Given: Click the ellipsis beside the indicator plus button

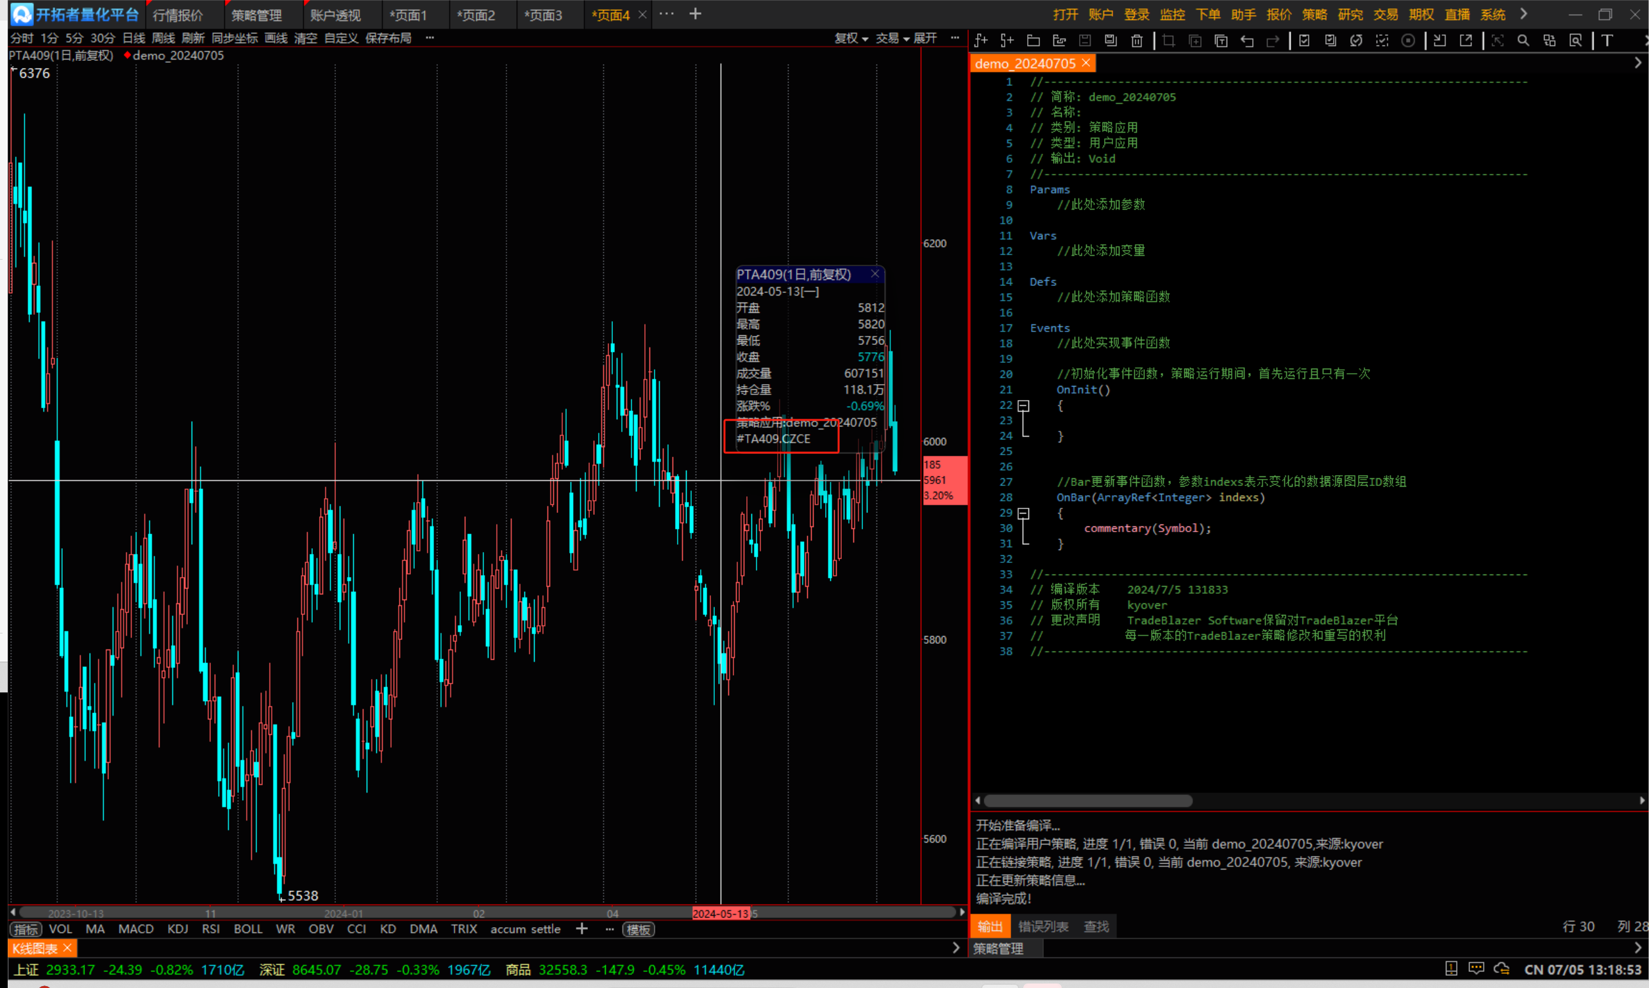Looking at the screenshot, I should (609, 929).
